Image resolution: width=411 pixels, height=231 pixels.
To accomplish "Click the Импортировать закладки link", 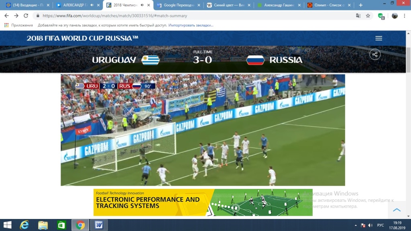I will pyautogui.click(x=191, y=25).
